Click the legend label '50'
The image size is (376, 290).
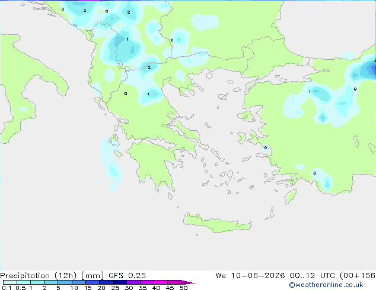[184, 288]
